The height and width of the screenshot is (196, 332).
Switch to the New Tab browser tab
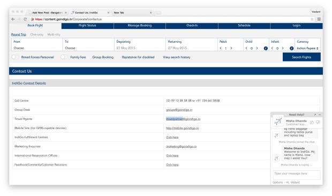click(132, 13)
